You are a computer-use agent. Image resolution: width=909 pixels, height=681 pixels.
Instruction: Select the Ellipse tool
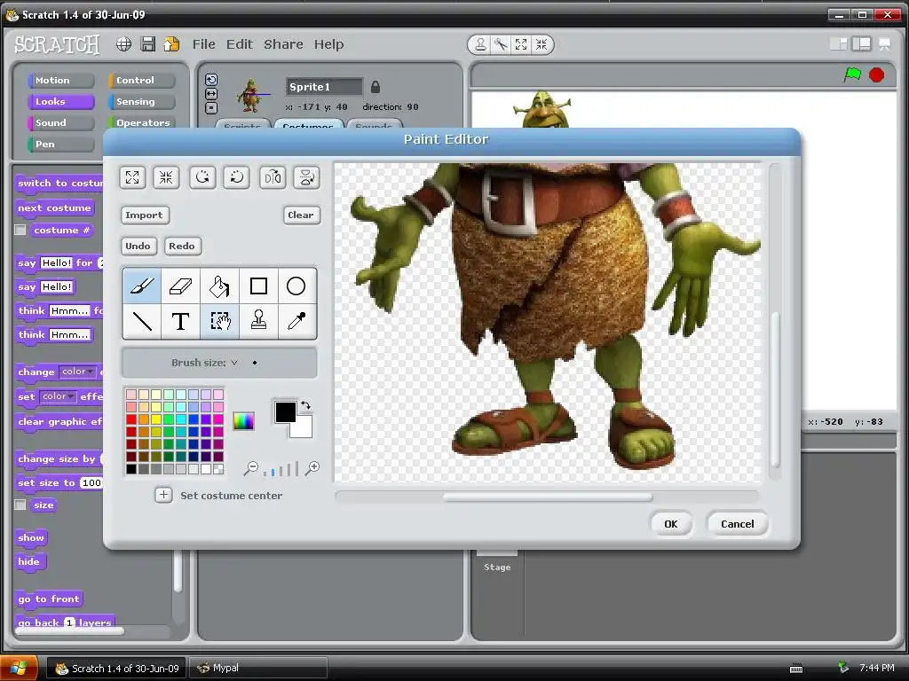[296, 286]
